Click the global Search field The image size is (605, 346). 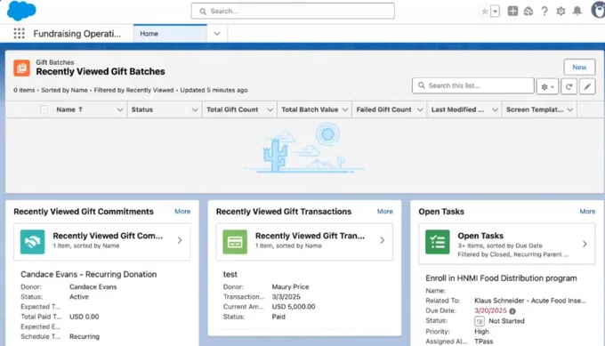coord(293,12)
